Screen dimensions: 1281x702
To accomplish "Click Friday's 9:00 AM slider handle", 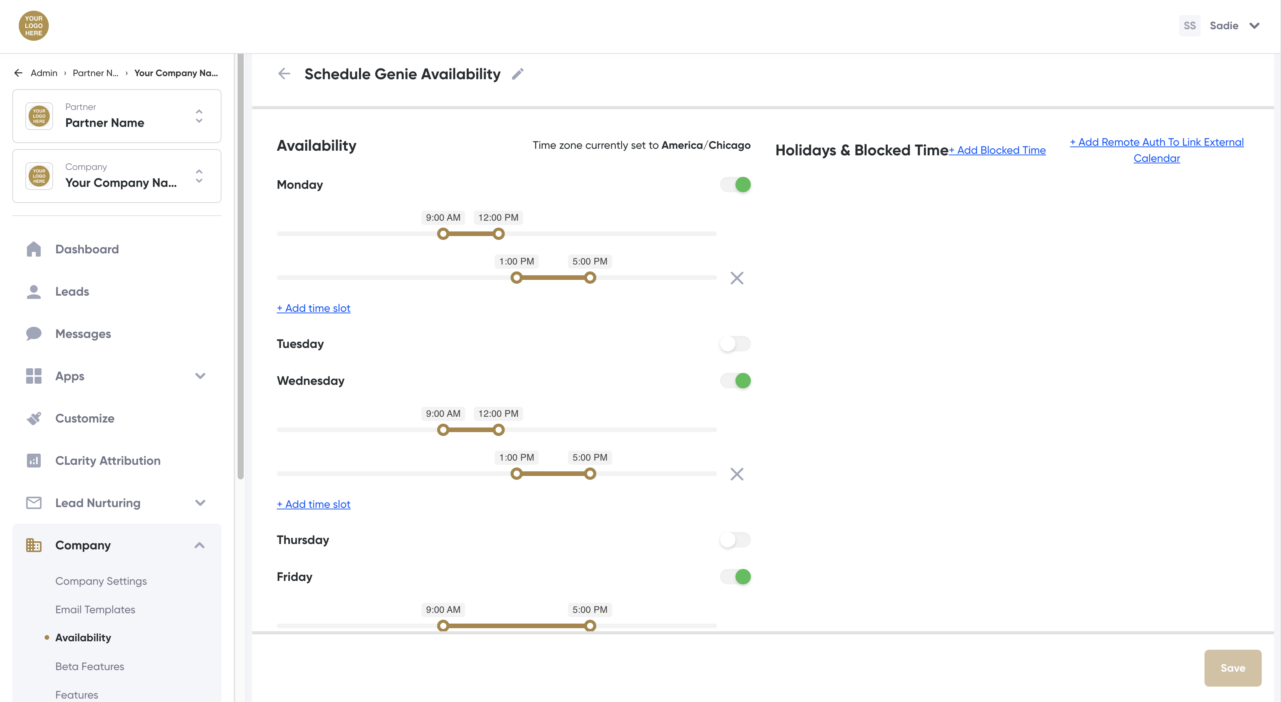I will click(443, 625).
